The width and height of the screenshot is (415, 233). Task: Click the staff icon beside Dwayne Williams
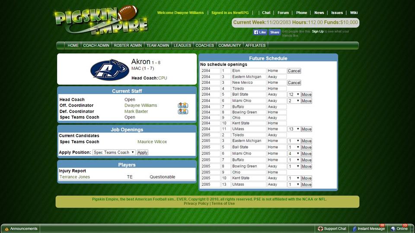(182, 105)
